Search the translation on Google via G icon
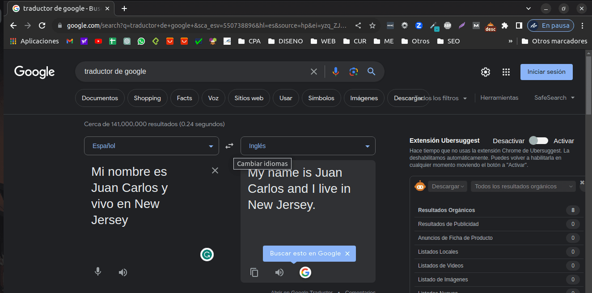The width and height of the screenshot is (592, 293). 305,272
